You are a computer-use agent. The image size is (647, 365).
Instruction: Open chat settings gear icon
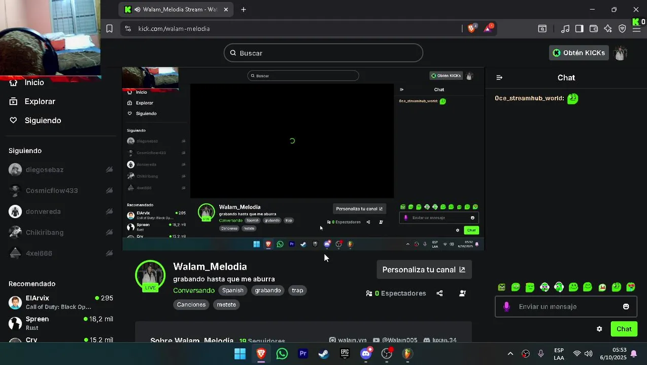(x=599, y=329)
